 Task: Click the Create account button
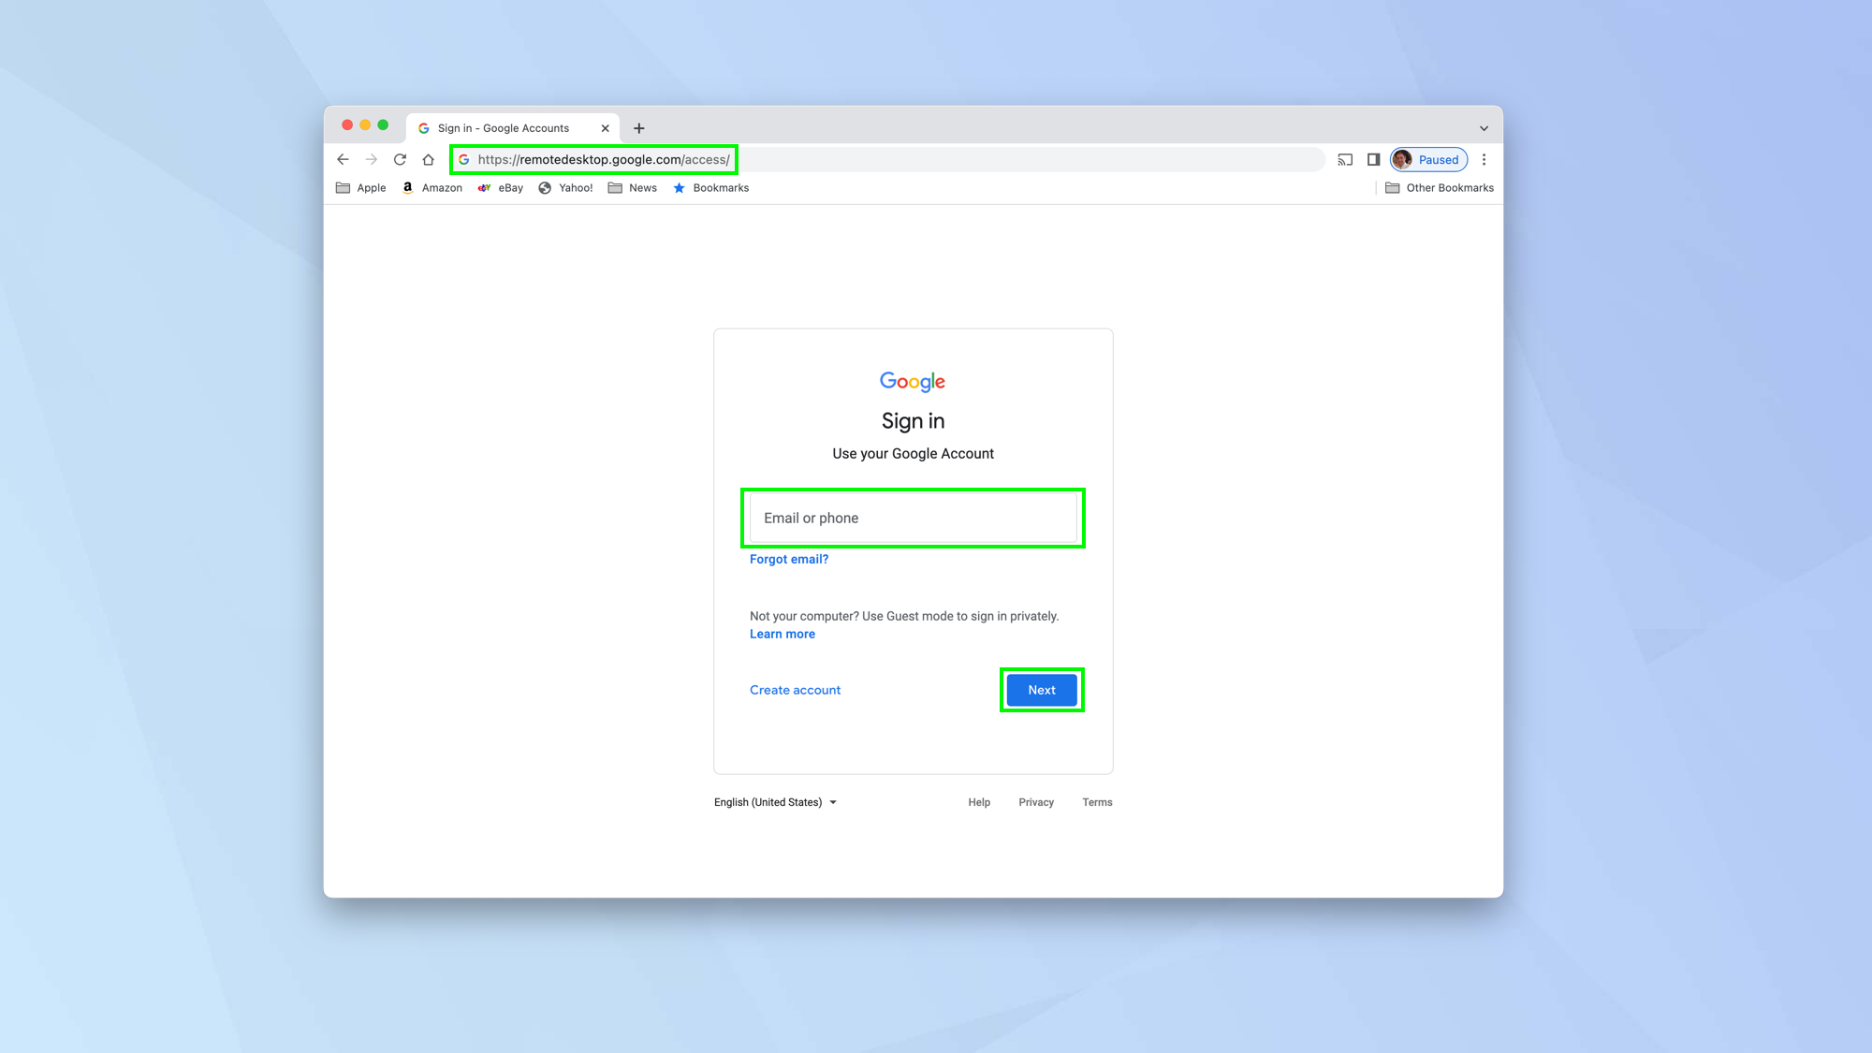point(795,691)
